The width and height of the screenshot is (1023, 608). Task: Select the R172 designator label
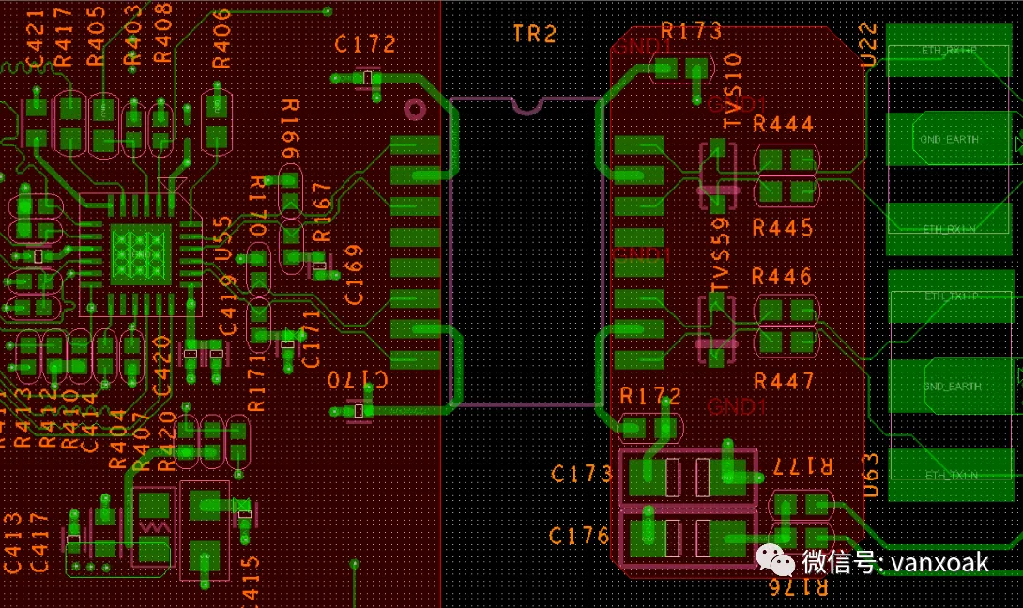coord(649,395)
